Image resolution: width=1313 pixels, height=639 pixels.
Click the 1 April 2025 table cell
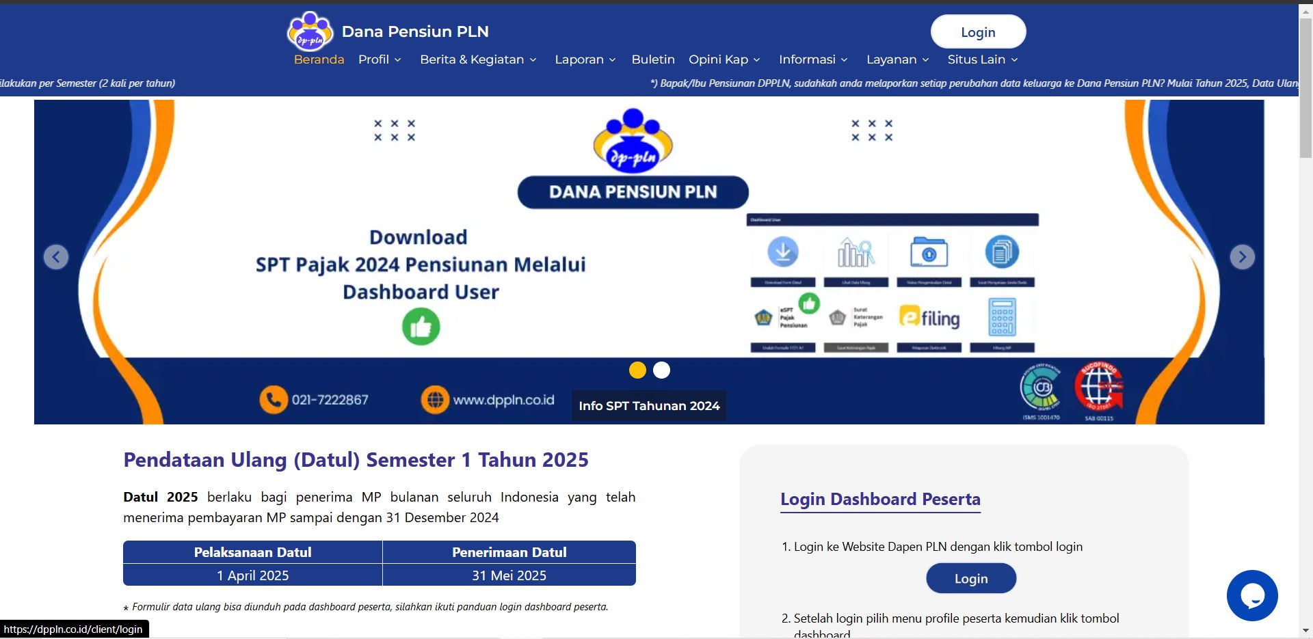click(252, 575)
